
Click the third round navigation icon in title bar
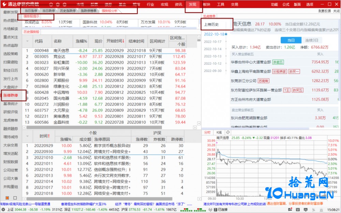pos(64,4)
